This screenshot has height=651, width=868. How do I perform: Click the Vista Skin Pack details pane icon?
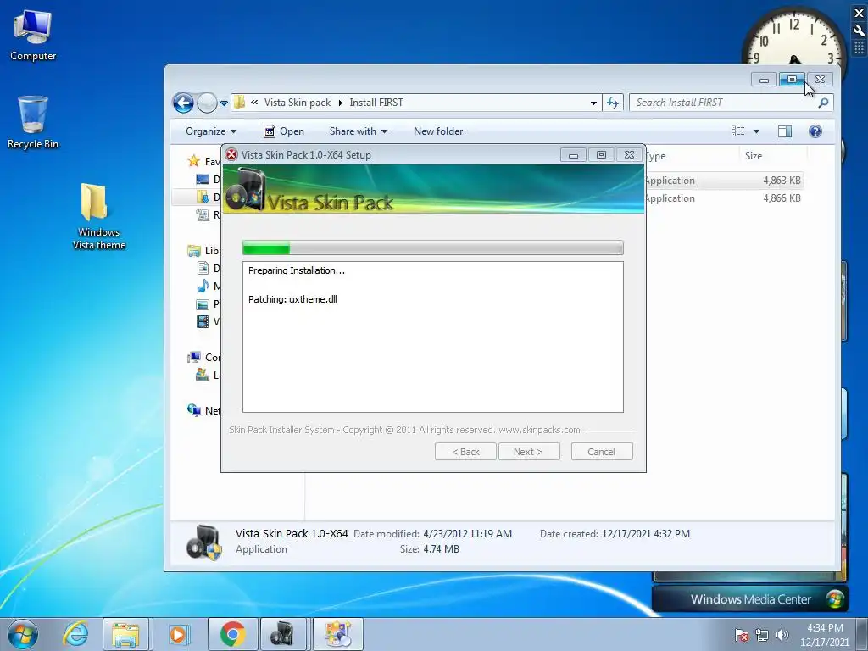tap(204, 542)
